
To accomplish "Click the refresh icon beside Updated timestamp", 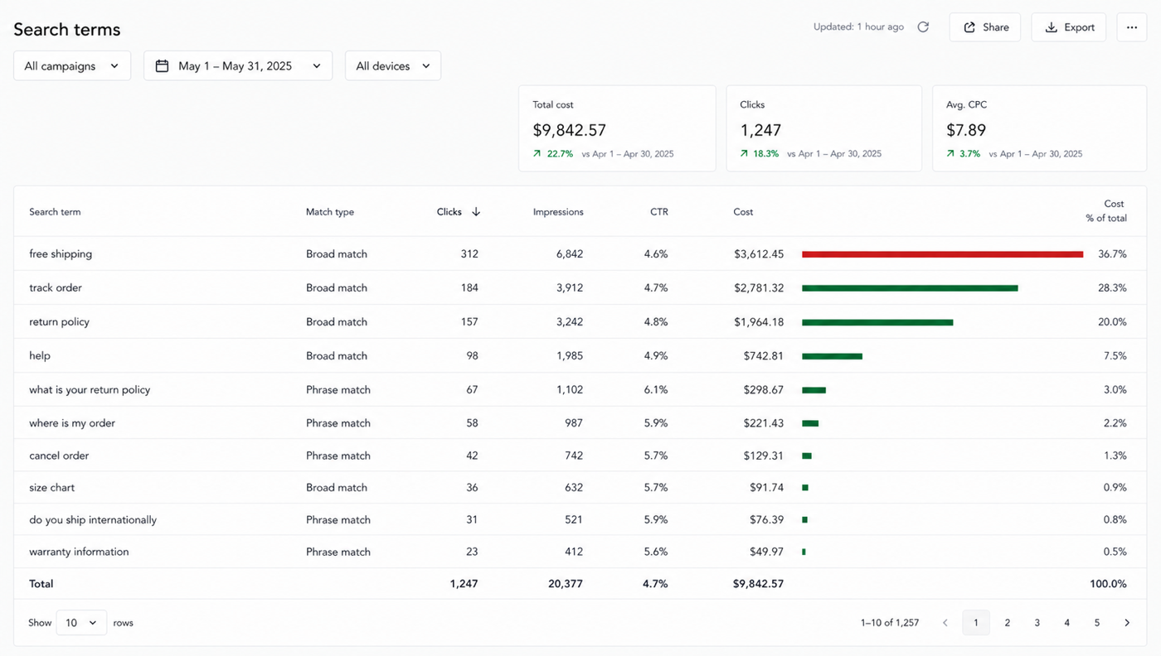I will pos(923,27).
